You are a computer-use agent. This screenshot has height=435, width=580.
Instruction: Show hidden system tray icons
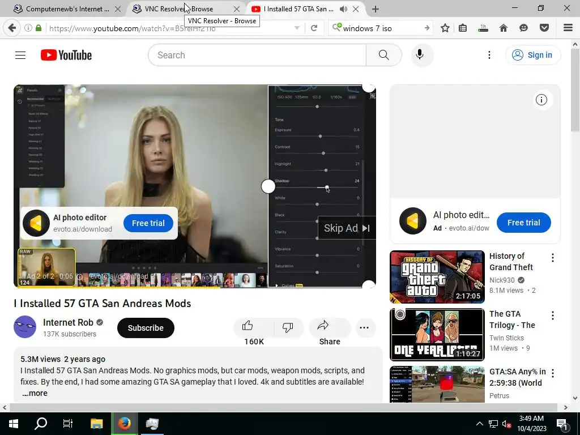tap(479, 424)
